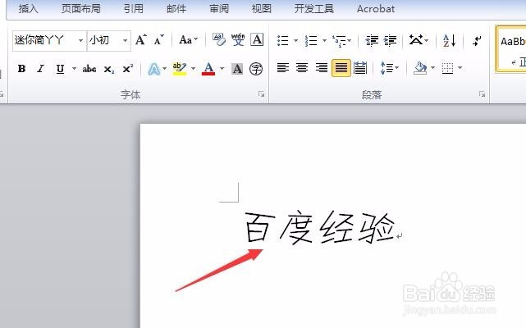Clear formatting with the eraser icon
Image resolution: width=526 pixels, height=328 pixels.
click(x=219, y=40)
